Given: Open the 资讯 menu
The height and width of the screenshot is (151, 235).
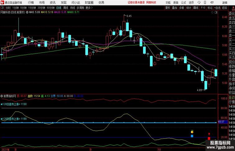Looking at the screenshot, I should pyautogui.click(x=53, y=2).
